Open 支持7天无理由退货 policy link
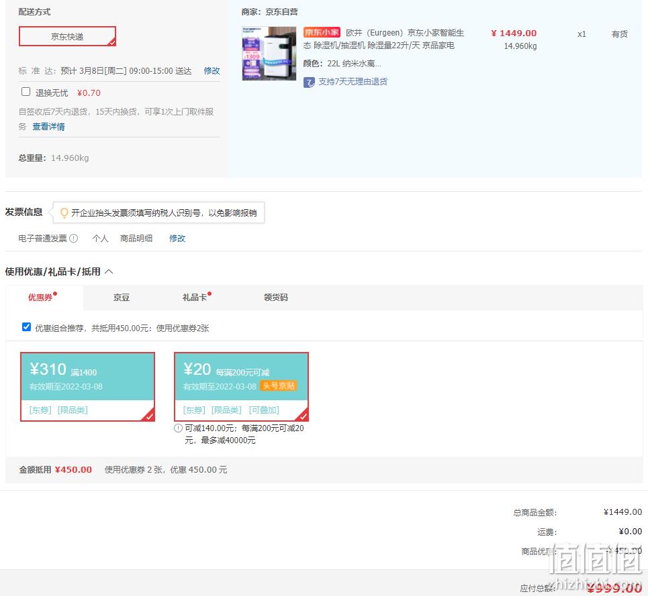 pyautogui.click(x=353, y=82)
